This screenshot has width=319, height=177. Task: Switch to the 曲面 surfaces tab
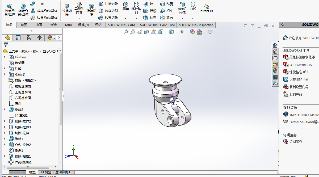point(39,25)
